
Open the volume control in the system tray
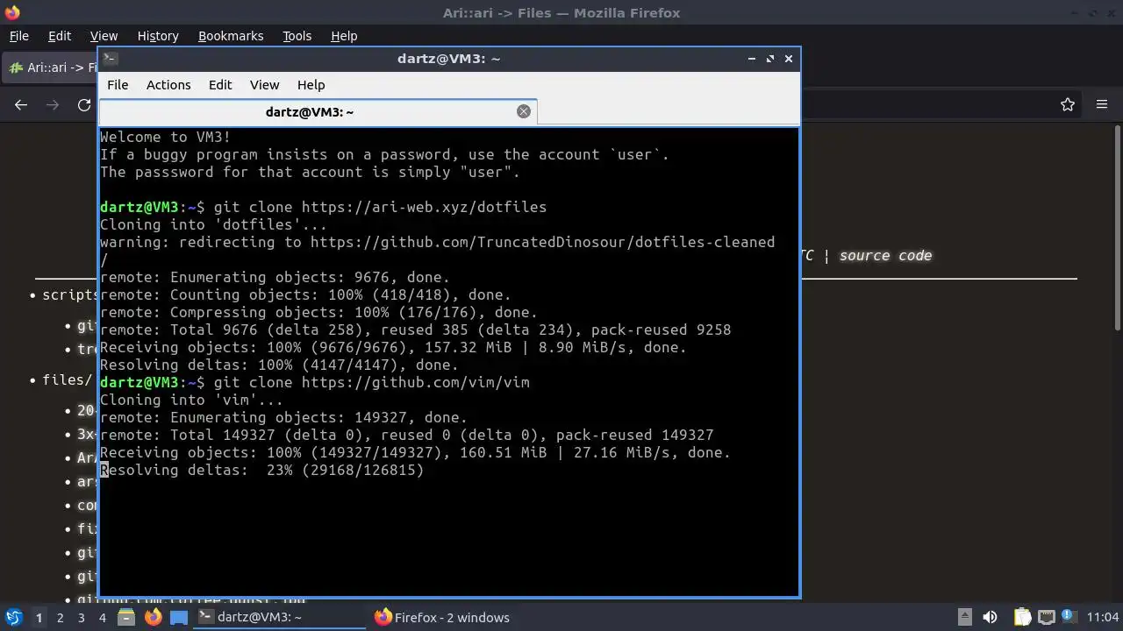[990, 617]
